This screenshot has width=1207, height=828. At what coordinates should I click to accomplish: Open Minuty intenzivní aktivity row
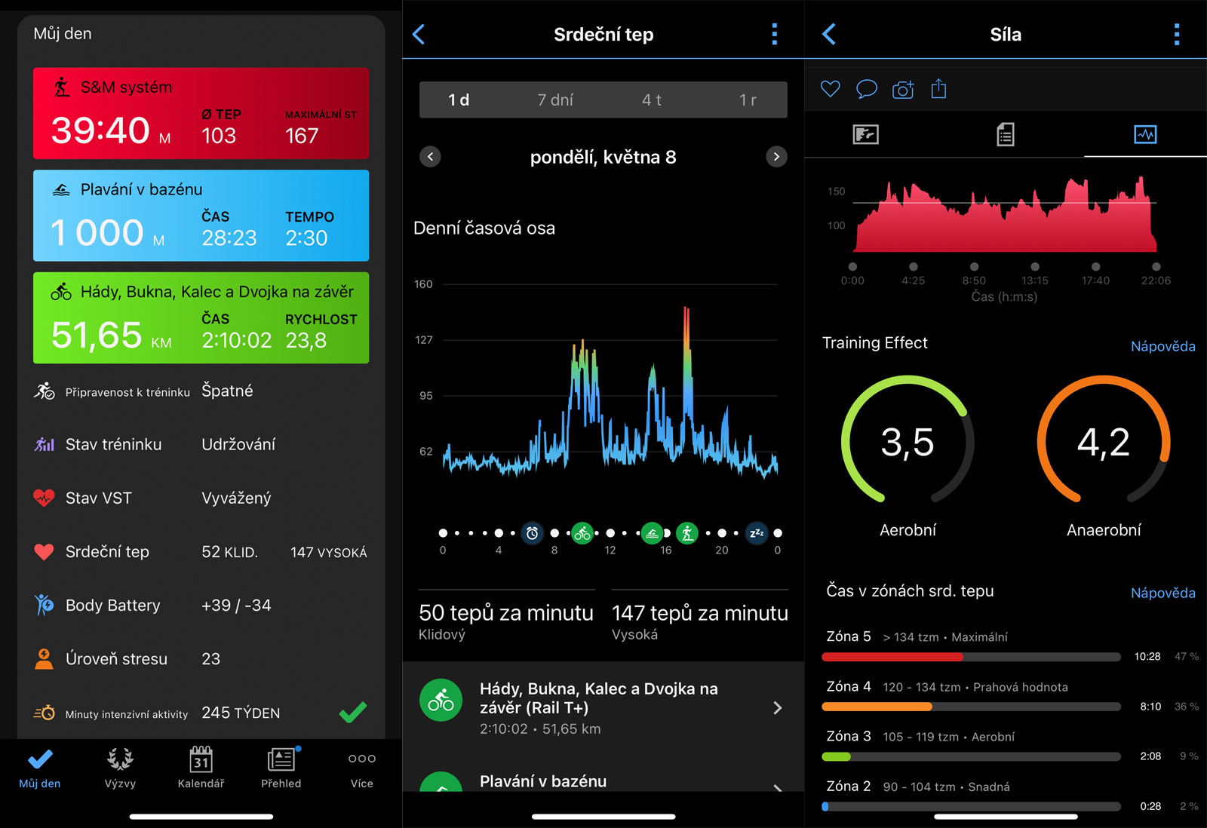click(x=201, y=713)
